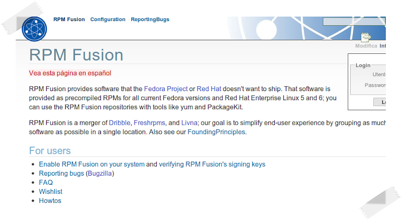This screenshot has height=220, width=402.
Task: Open the Freshrpms link
Action: click(150, 122)
